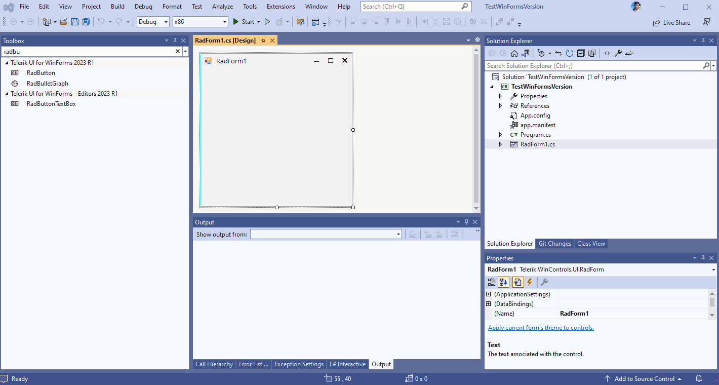Click Start Without Debugging outline play icon

(x=267, y=22)
